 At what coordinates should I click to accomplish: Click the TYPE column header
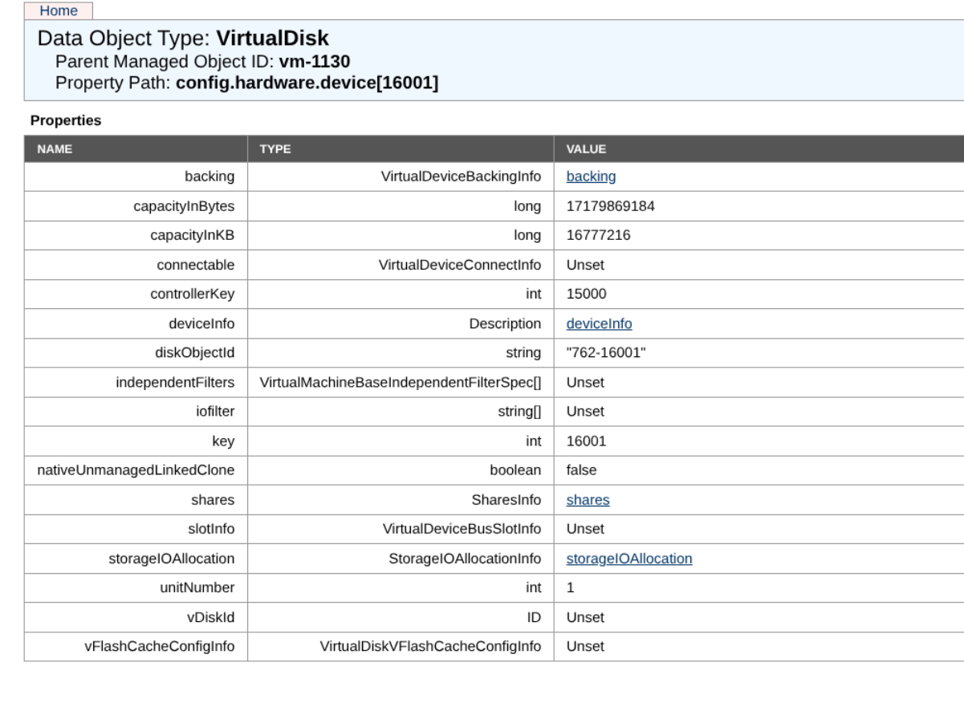(274, 148)
